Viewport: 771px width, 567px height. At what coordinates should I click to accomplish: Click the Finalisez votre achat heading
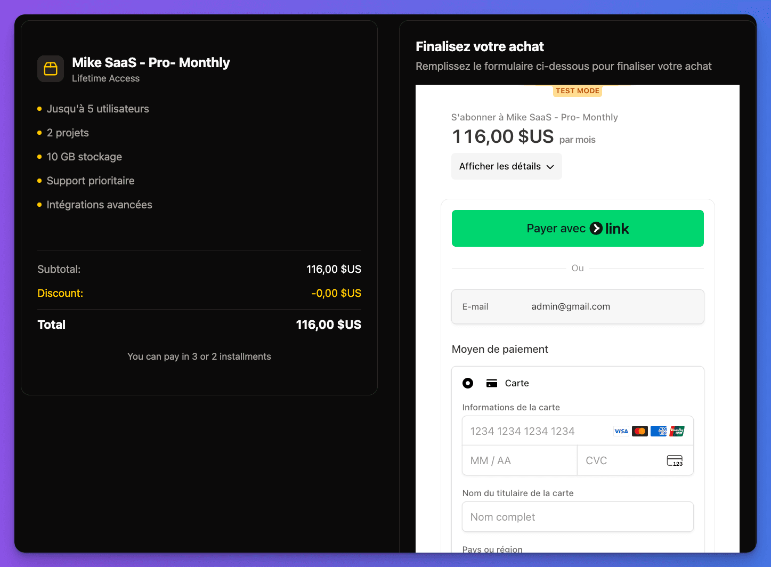pos(480,47)
